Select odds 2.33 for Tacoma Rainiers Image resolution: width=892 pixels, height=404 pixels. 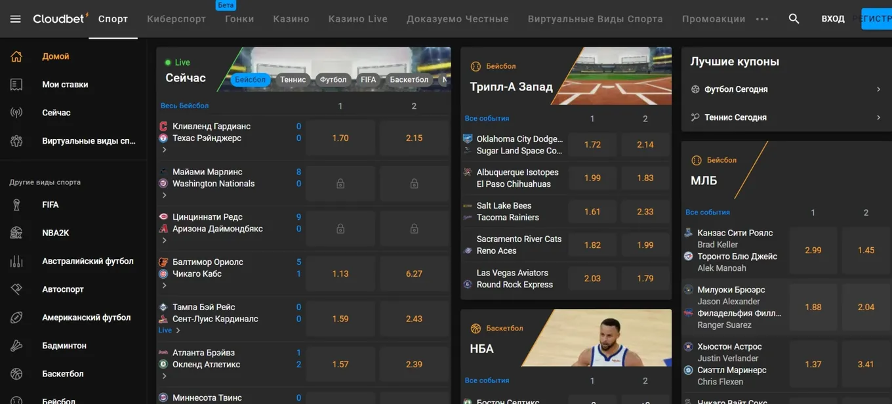(x=645, y=212)
